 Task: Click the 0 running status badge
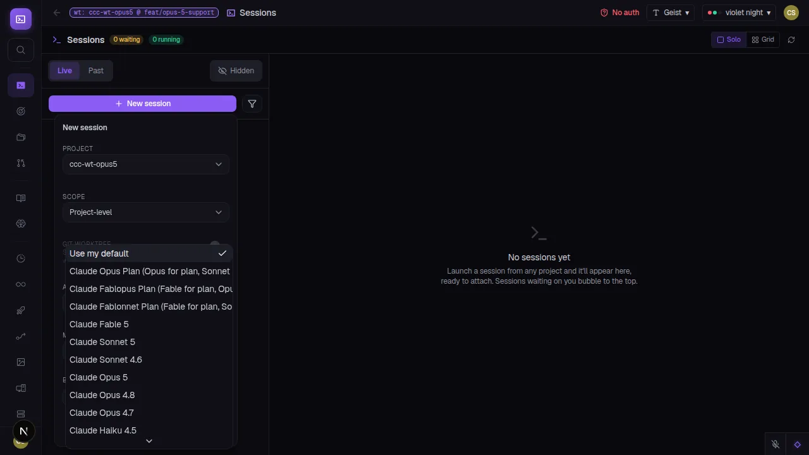click(x=166, y=40)
